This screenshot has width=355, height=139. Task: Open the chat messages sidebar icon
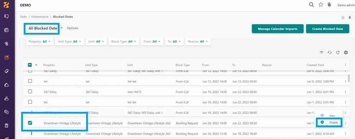pos(6,16)
